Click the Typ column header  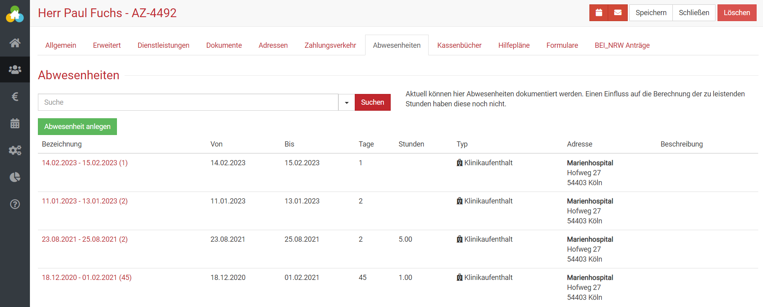pyautogui.click(x=462, y=144)
